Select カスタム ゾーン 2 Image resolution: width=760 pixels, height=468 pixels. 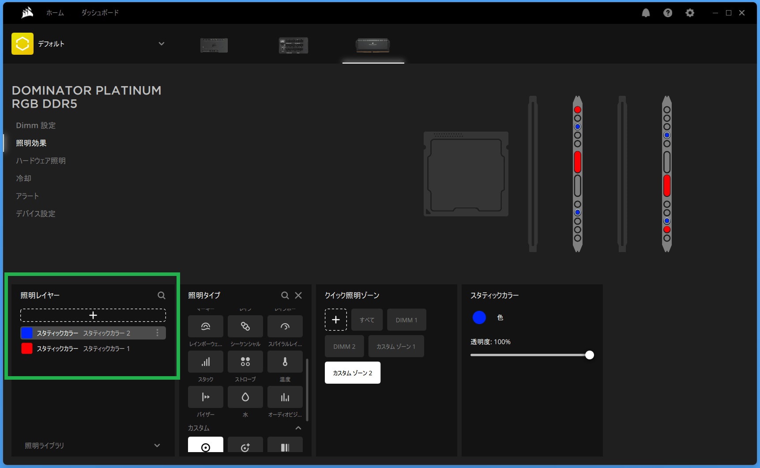(353, 373)
